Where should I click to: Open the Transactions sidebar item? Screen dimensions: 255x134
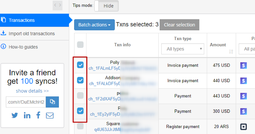35,20
